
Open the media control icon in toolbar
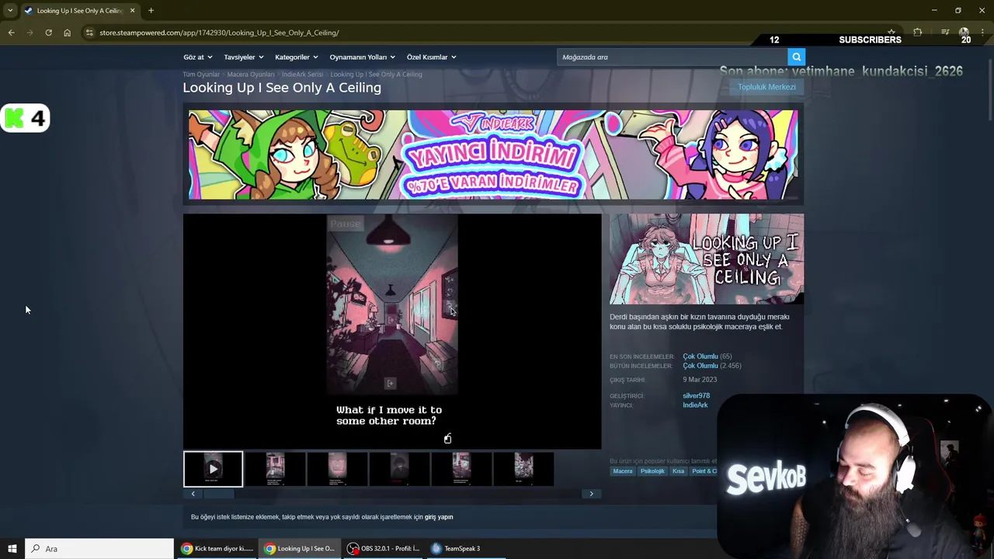pyautogui.click(x=945, y=33)
